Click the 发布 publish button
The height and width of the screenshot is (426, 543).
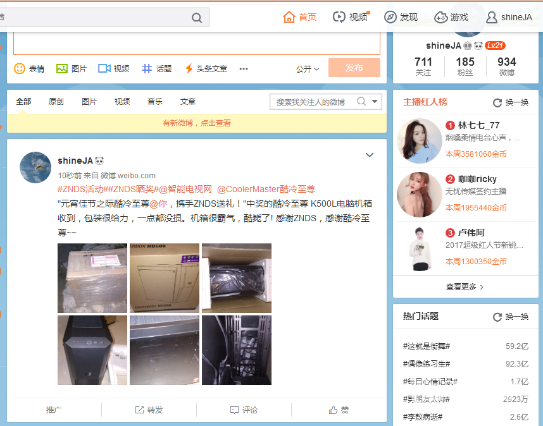click(354, 68)
